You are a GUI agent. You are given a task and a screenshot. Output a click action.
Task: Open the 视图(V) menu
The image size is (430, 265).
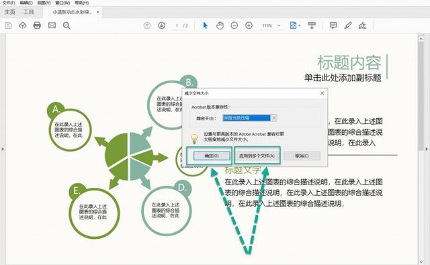click(x=44, y=3)
